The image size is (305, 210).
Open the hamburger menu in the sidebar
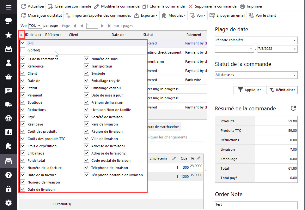coord(8,7)
